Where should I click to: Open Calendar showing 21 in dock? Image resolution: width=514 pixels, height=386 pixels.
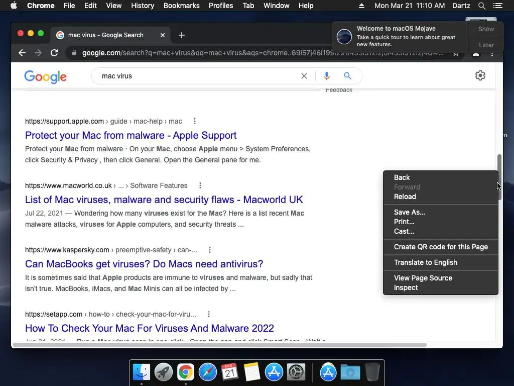click(229, 372)
